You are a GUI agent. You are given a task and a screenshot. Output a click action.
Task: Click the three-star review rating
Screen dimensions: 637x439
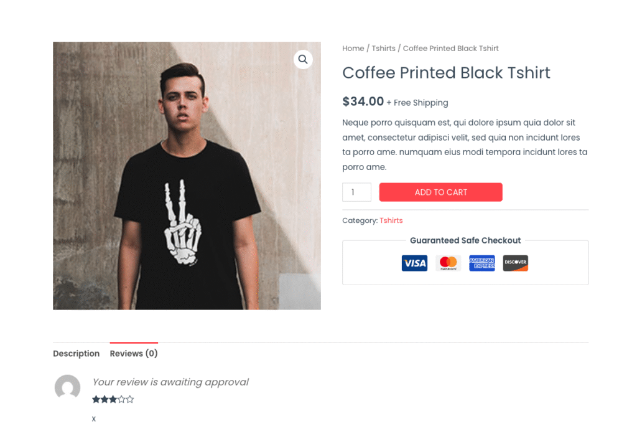pyautogui.click(x=113, y=400)
